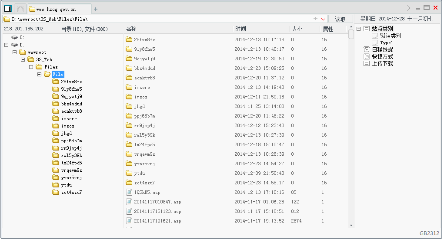Viewport: 444px width, 239px height.
Task: Select the 3S_Web folder in tree
Action: [44, 59]
